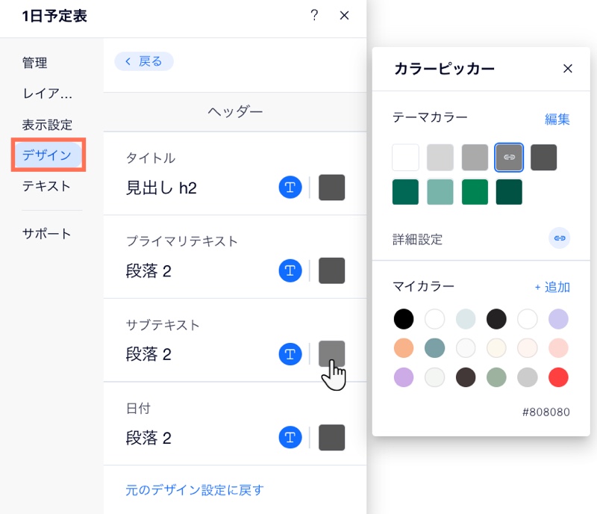
Task: Open the テキスト tab
Action: [46, 186]
